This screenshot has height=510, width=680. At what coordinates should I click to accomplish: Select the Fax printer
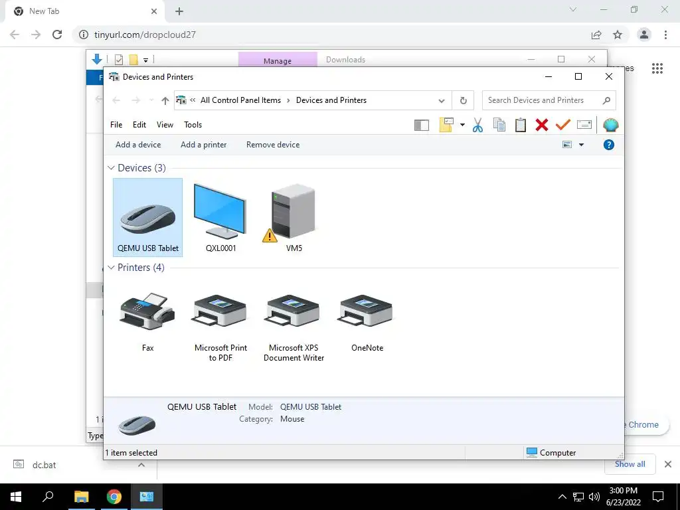click(x=147, y=321)
